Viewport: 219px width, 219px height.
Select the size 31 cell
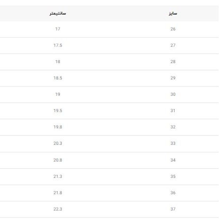(173, 111)
